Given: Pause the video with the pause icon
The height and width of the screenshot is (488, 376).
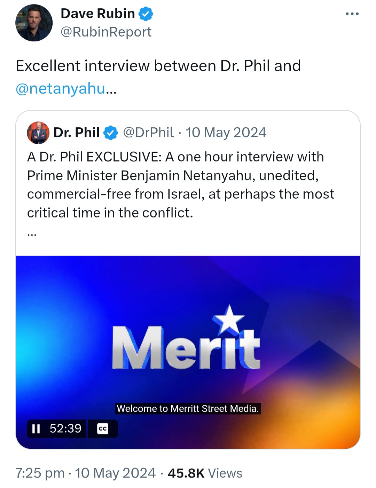Looking at the screenshot, I should pyautogui.click(x=36, y=429).
